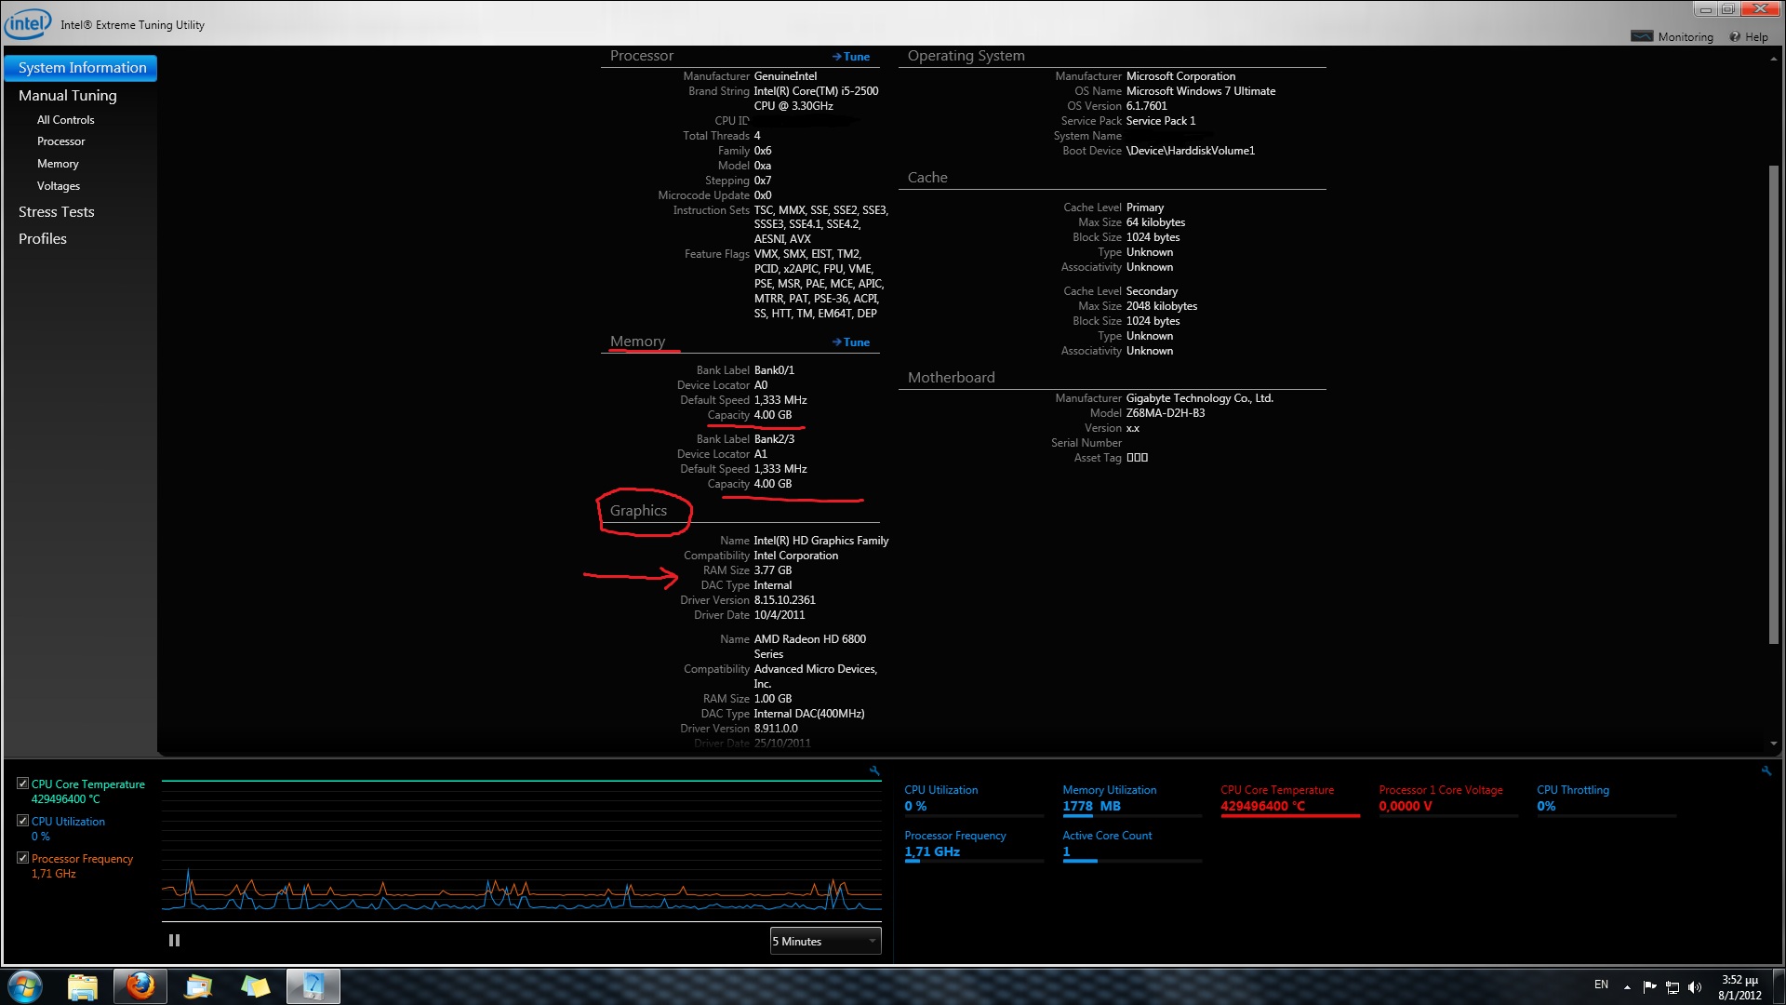
Task: Click the CPU Utilization monitor tile
Action: pyautogui.click(x=974, y=800)
